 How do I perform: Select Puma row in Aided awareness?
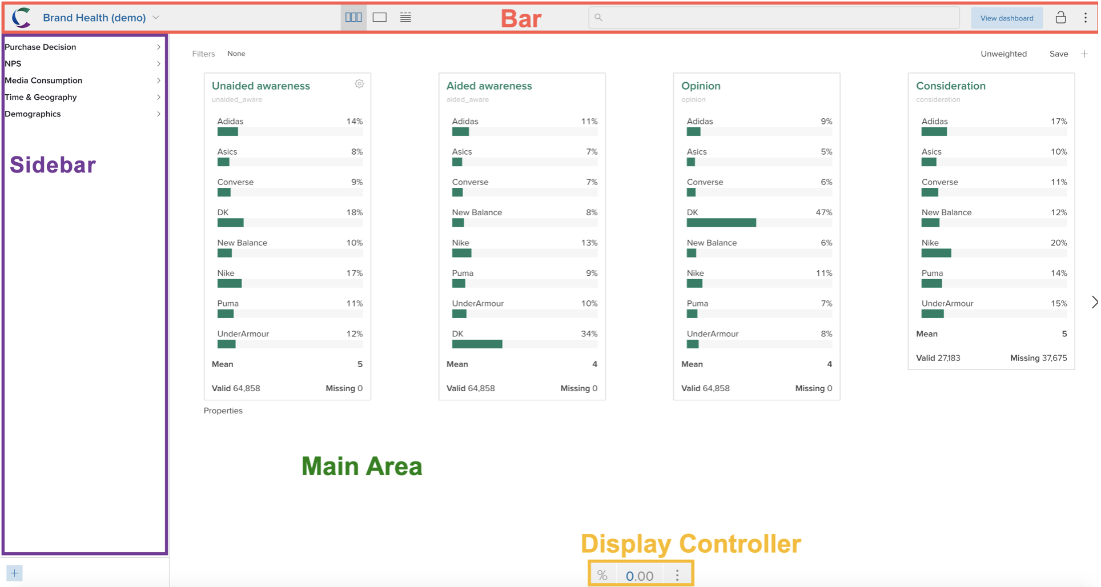point(524,278)
